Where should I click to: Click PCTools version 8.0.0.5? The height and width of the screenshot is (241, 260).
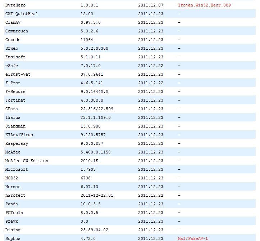click(x=90, y=213)
